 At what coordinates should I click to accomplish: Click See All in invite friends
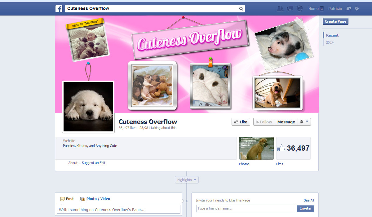(309, 200)
